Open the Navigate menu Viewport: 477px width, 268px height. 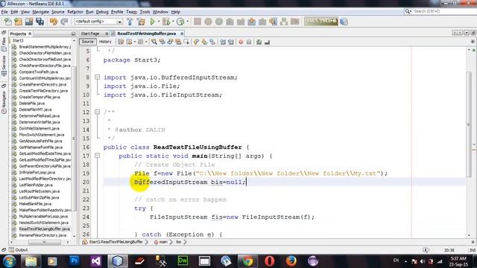pyautogui.click(x=41, y=12)
